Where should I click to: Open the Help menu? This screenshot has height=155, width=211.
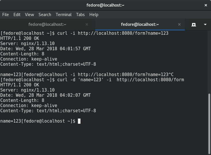click(x=94, y=15)
